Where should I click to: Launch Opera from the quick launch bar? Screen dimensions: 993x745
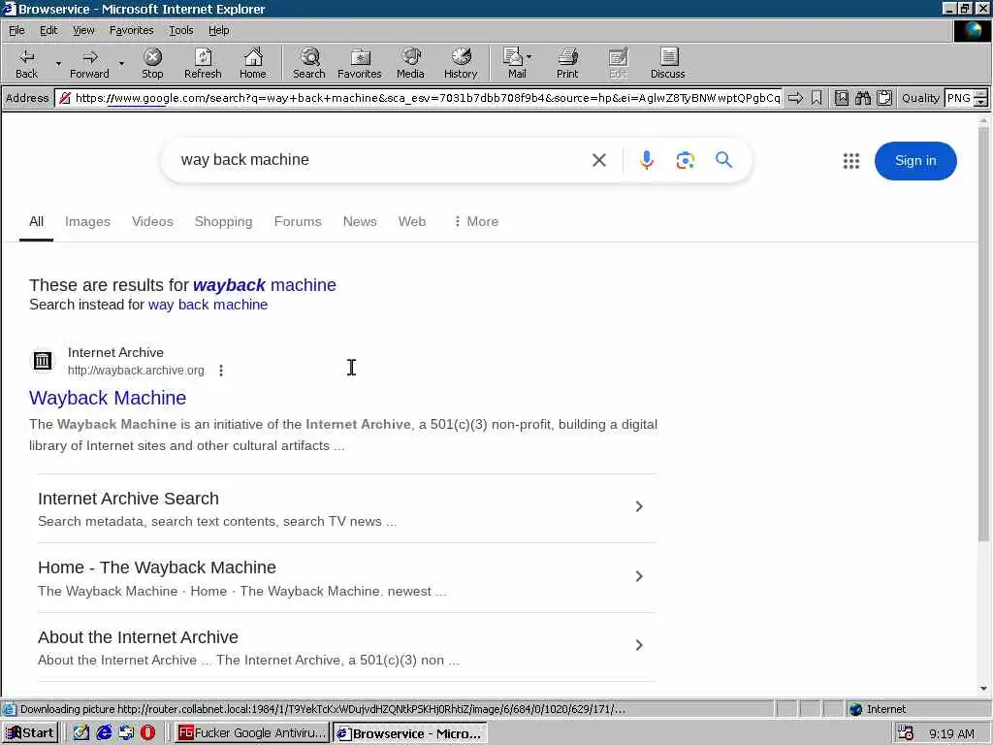click(x=147, y=733)
